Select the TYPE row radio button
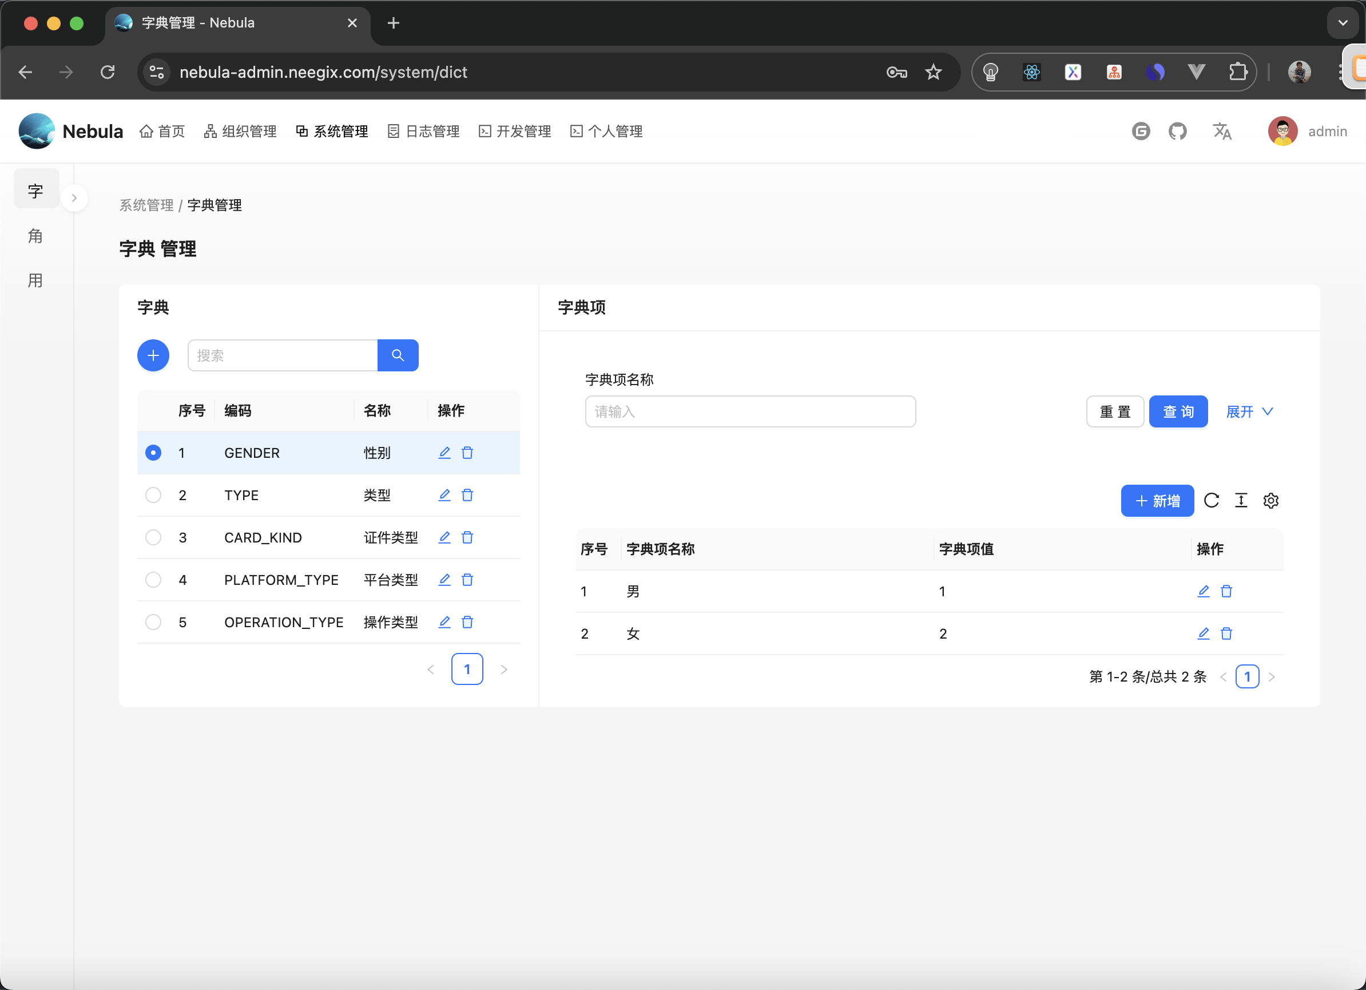 [x=153, y=494]
